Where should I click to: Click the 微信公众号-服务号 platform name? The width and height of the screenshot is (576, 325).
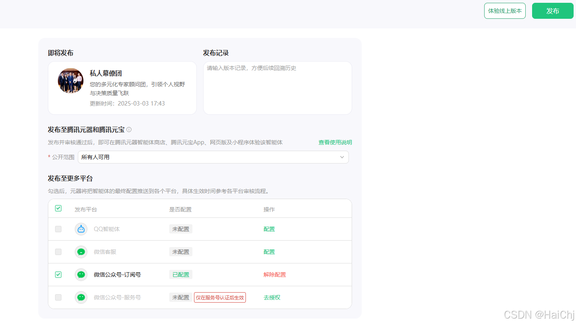pos(117,297)
